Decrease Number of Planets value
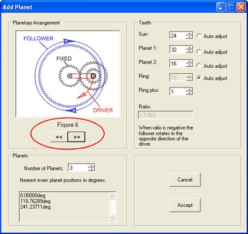This screenshot has width=248, height=234. coord(91,169)
